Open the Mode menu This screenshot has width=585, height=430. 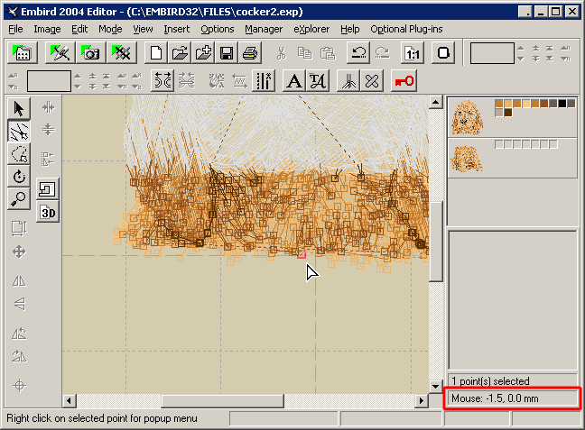pos(110,29)
